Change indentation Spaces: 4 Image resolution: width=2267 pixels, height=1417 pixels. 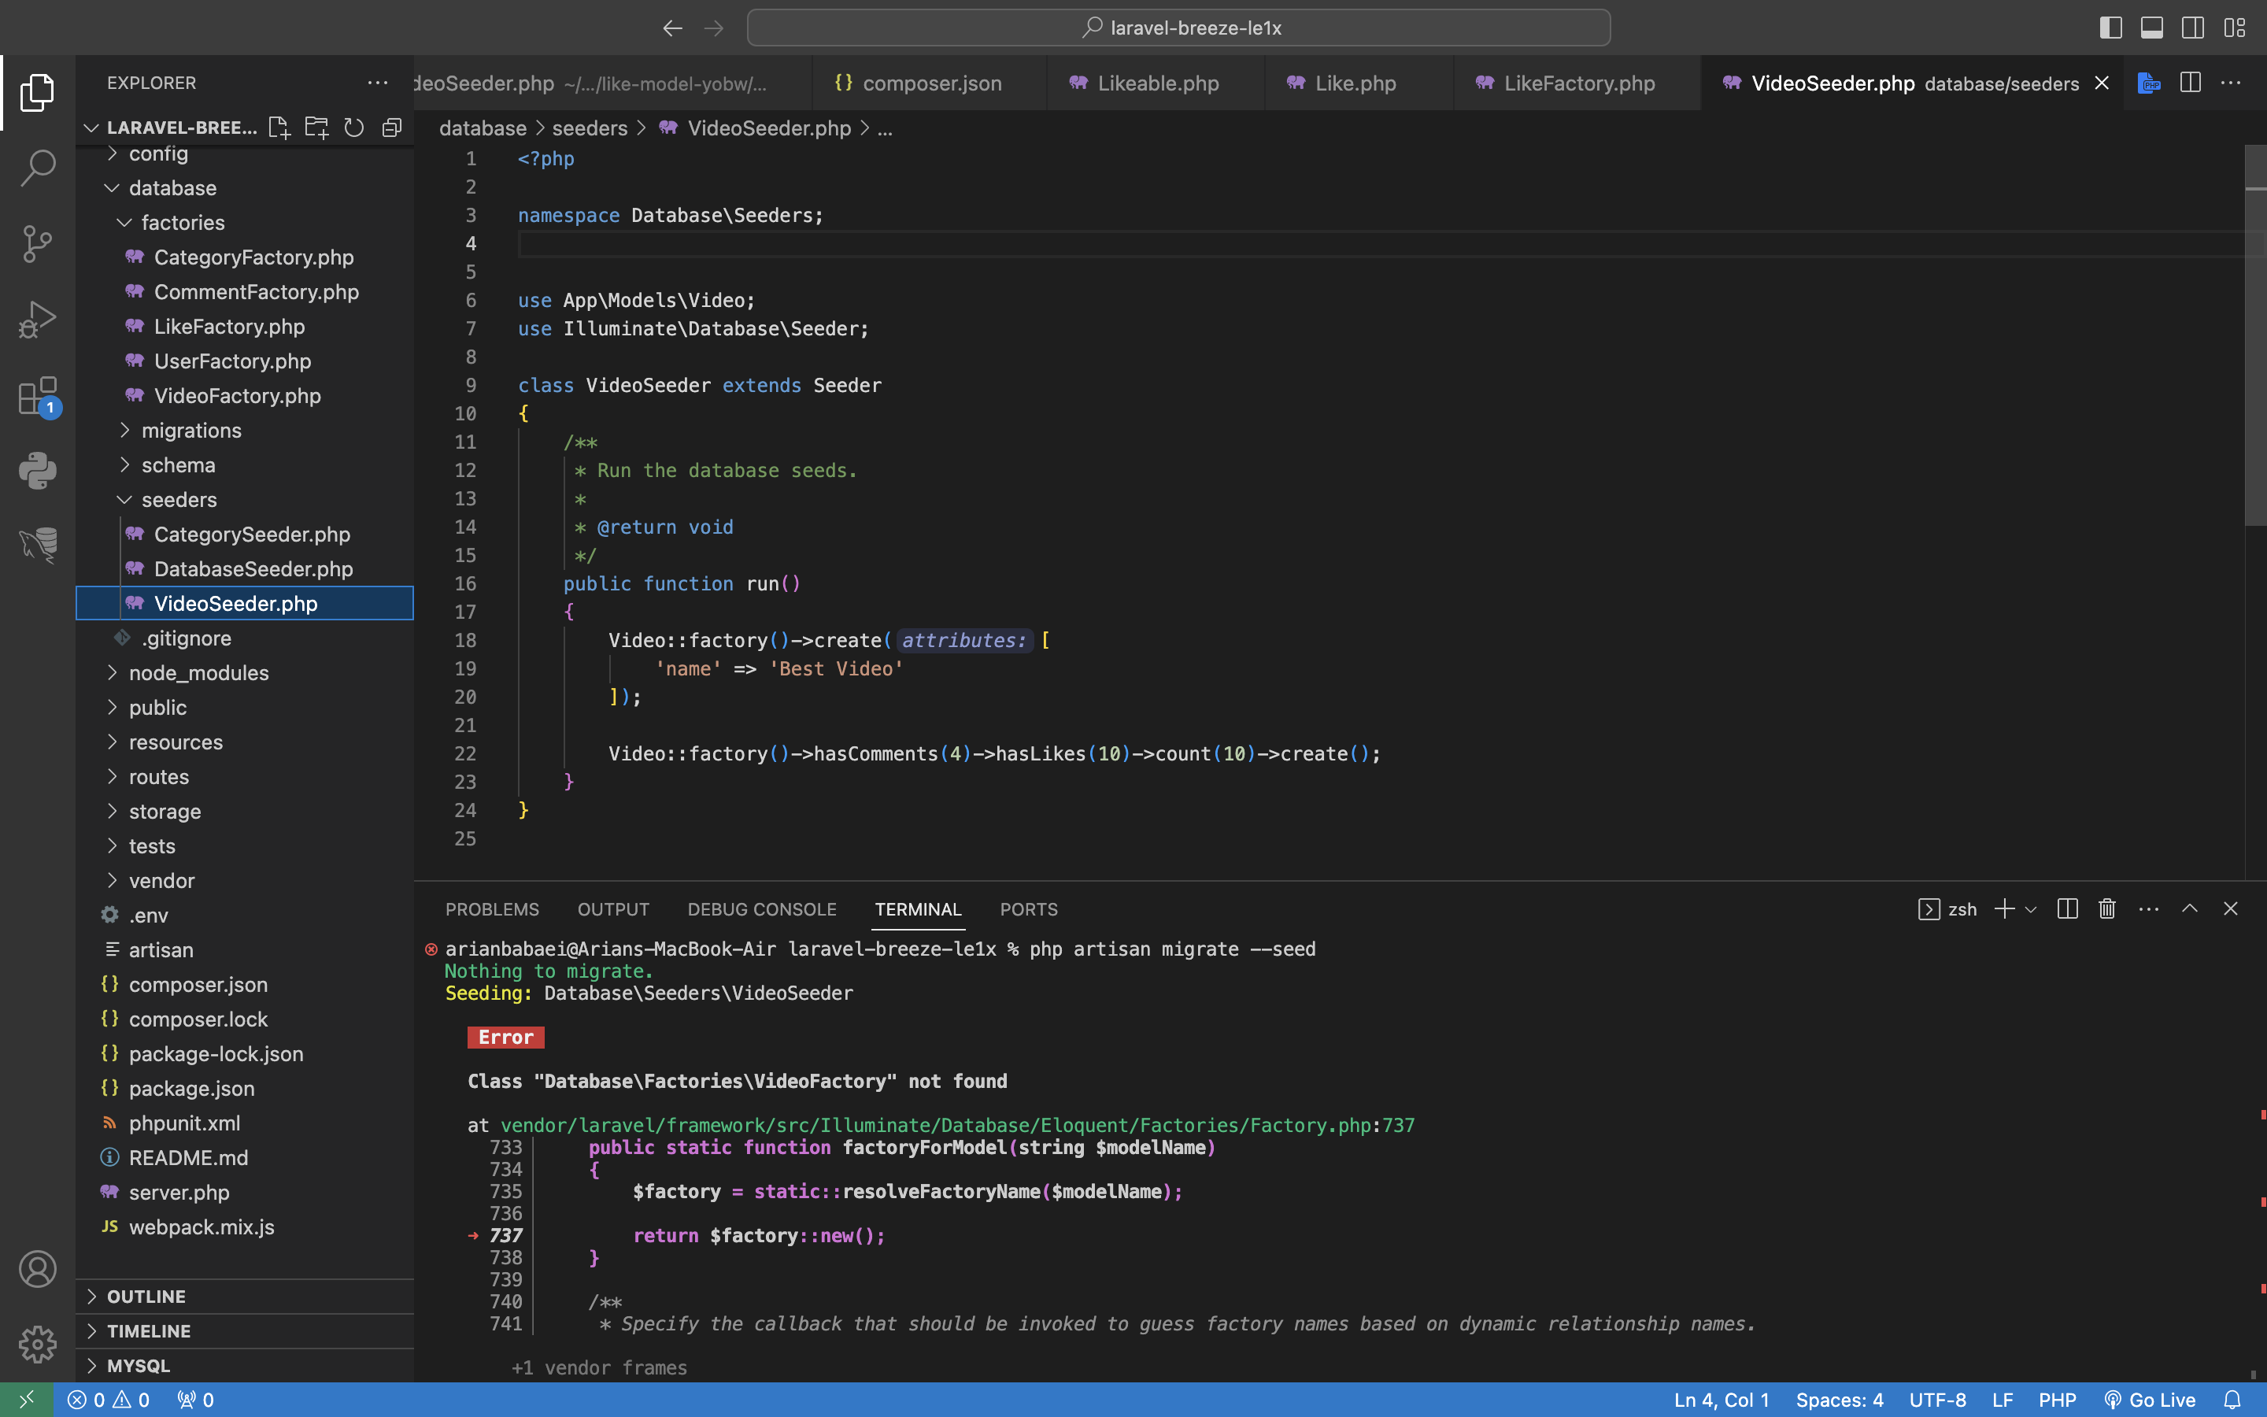pos(1839,1399)
